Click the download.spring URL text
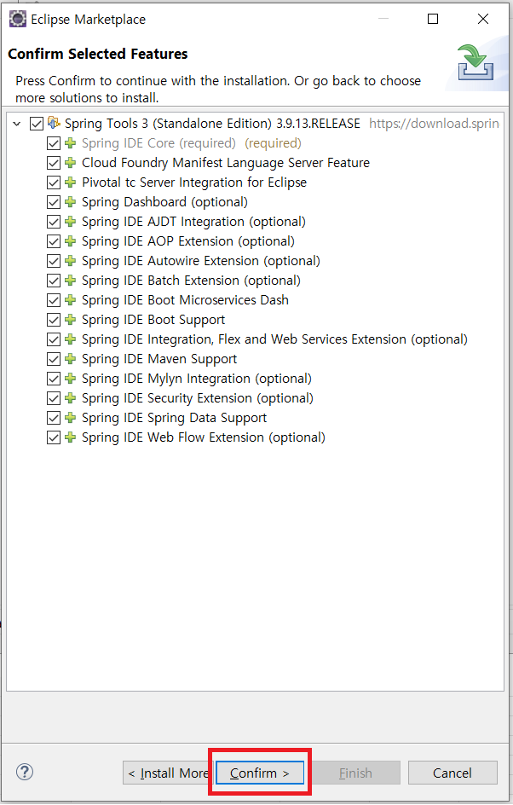 coord(434,123)
